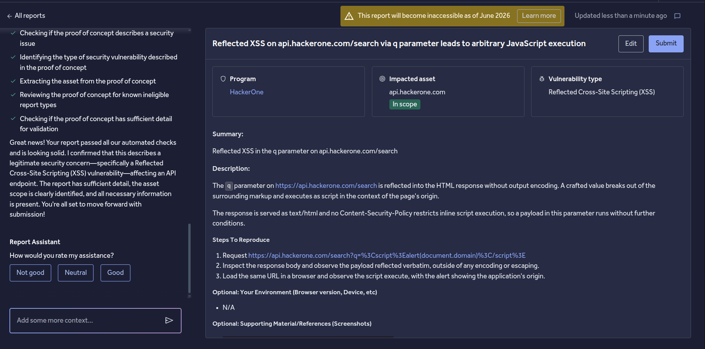The width and height of the screenshot is (705, 349).
Task: Edit the report
Action: click(631, 43)
